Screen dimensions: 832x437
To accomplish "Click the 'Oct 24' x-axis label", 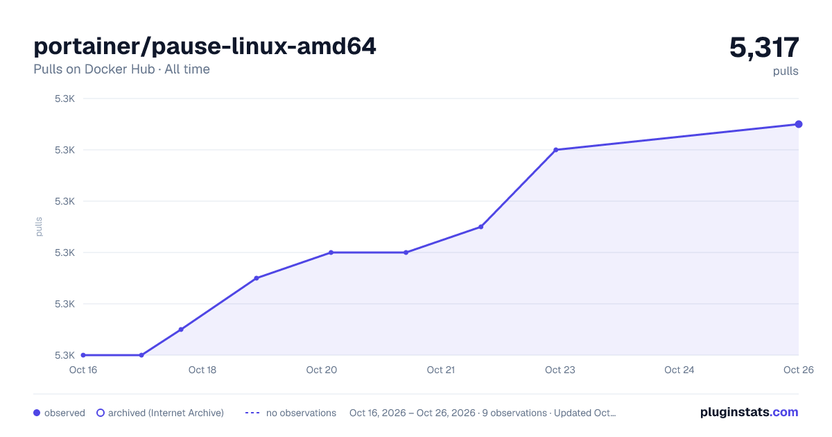I will pyautogui.click(x=679, y=370).
